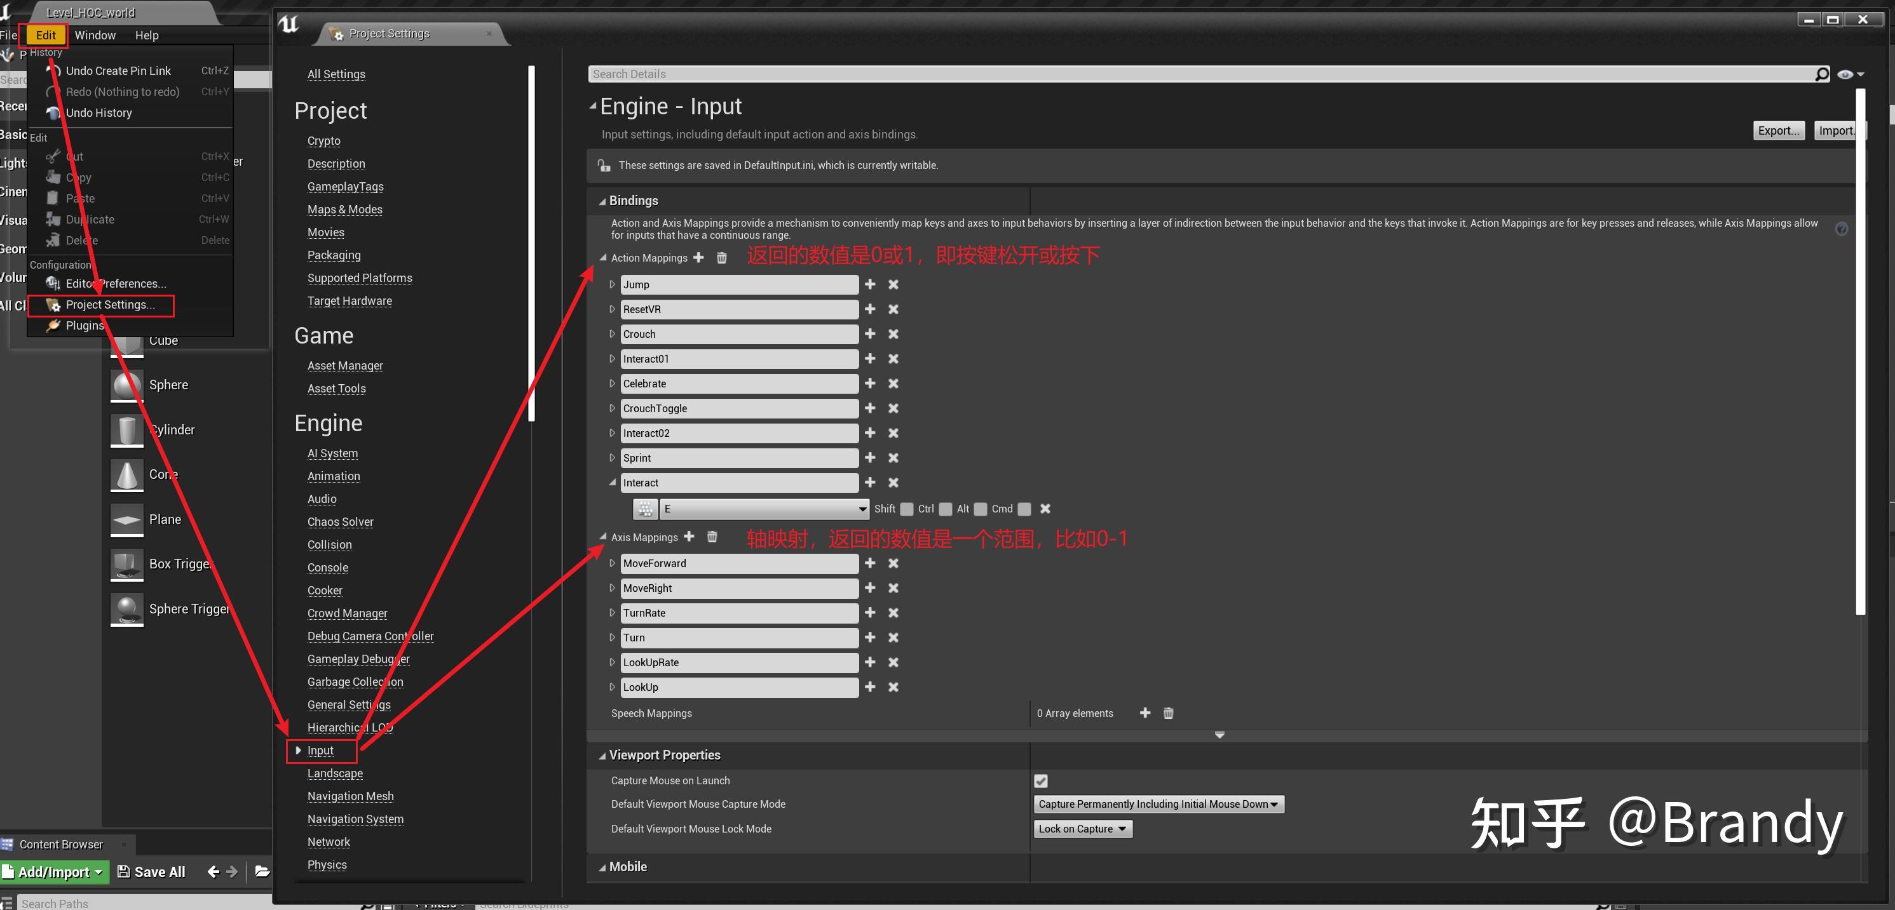
Task: Click the key selector button beside E
Action: coord(645,509)
